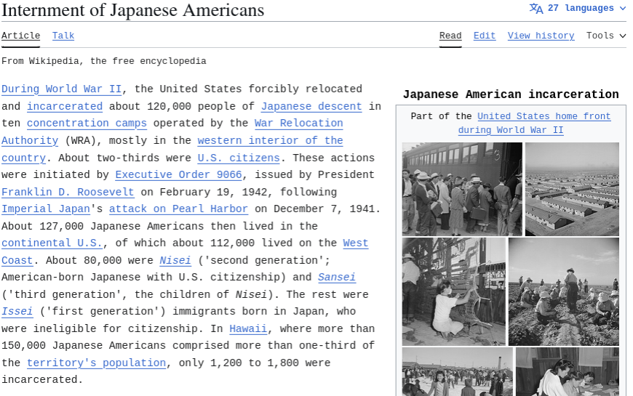Open the Talk tab
This screenshot has height=396, width=633.
pos(63,36)
